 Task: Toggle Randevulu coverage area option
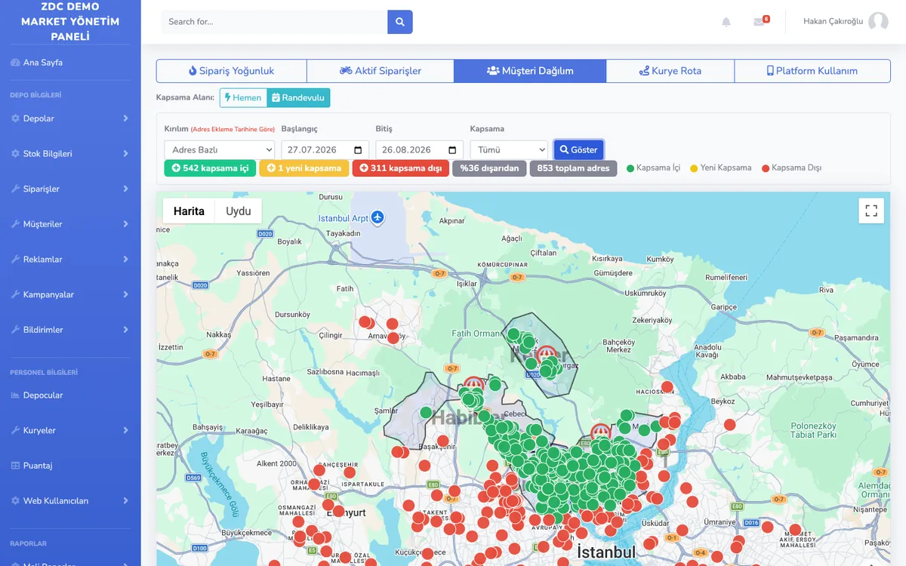298,98
